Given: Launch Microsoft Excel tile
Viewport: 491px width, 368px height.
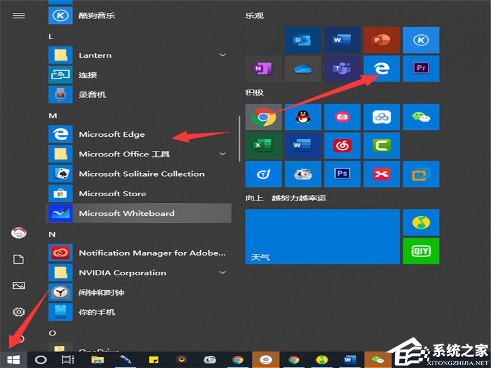Looking at the screenshot, I should click(x=263, y=145).
